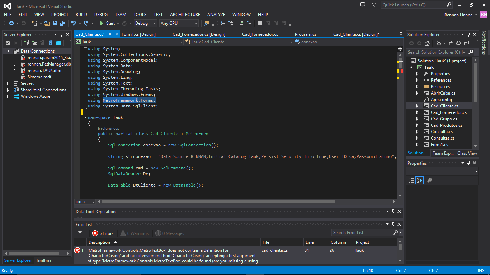The width and height of the screenshot is (490, 275).
Task: Toggle the 0 Messages filter
Action: [x=170, y=233]
